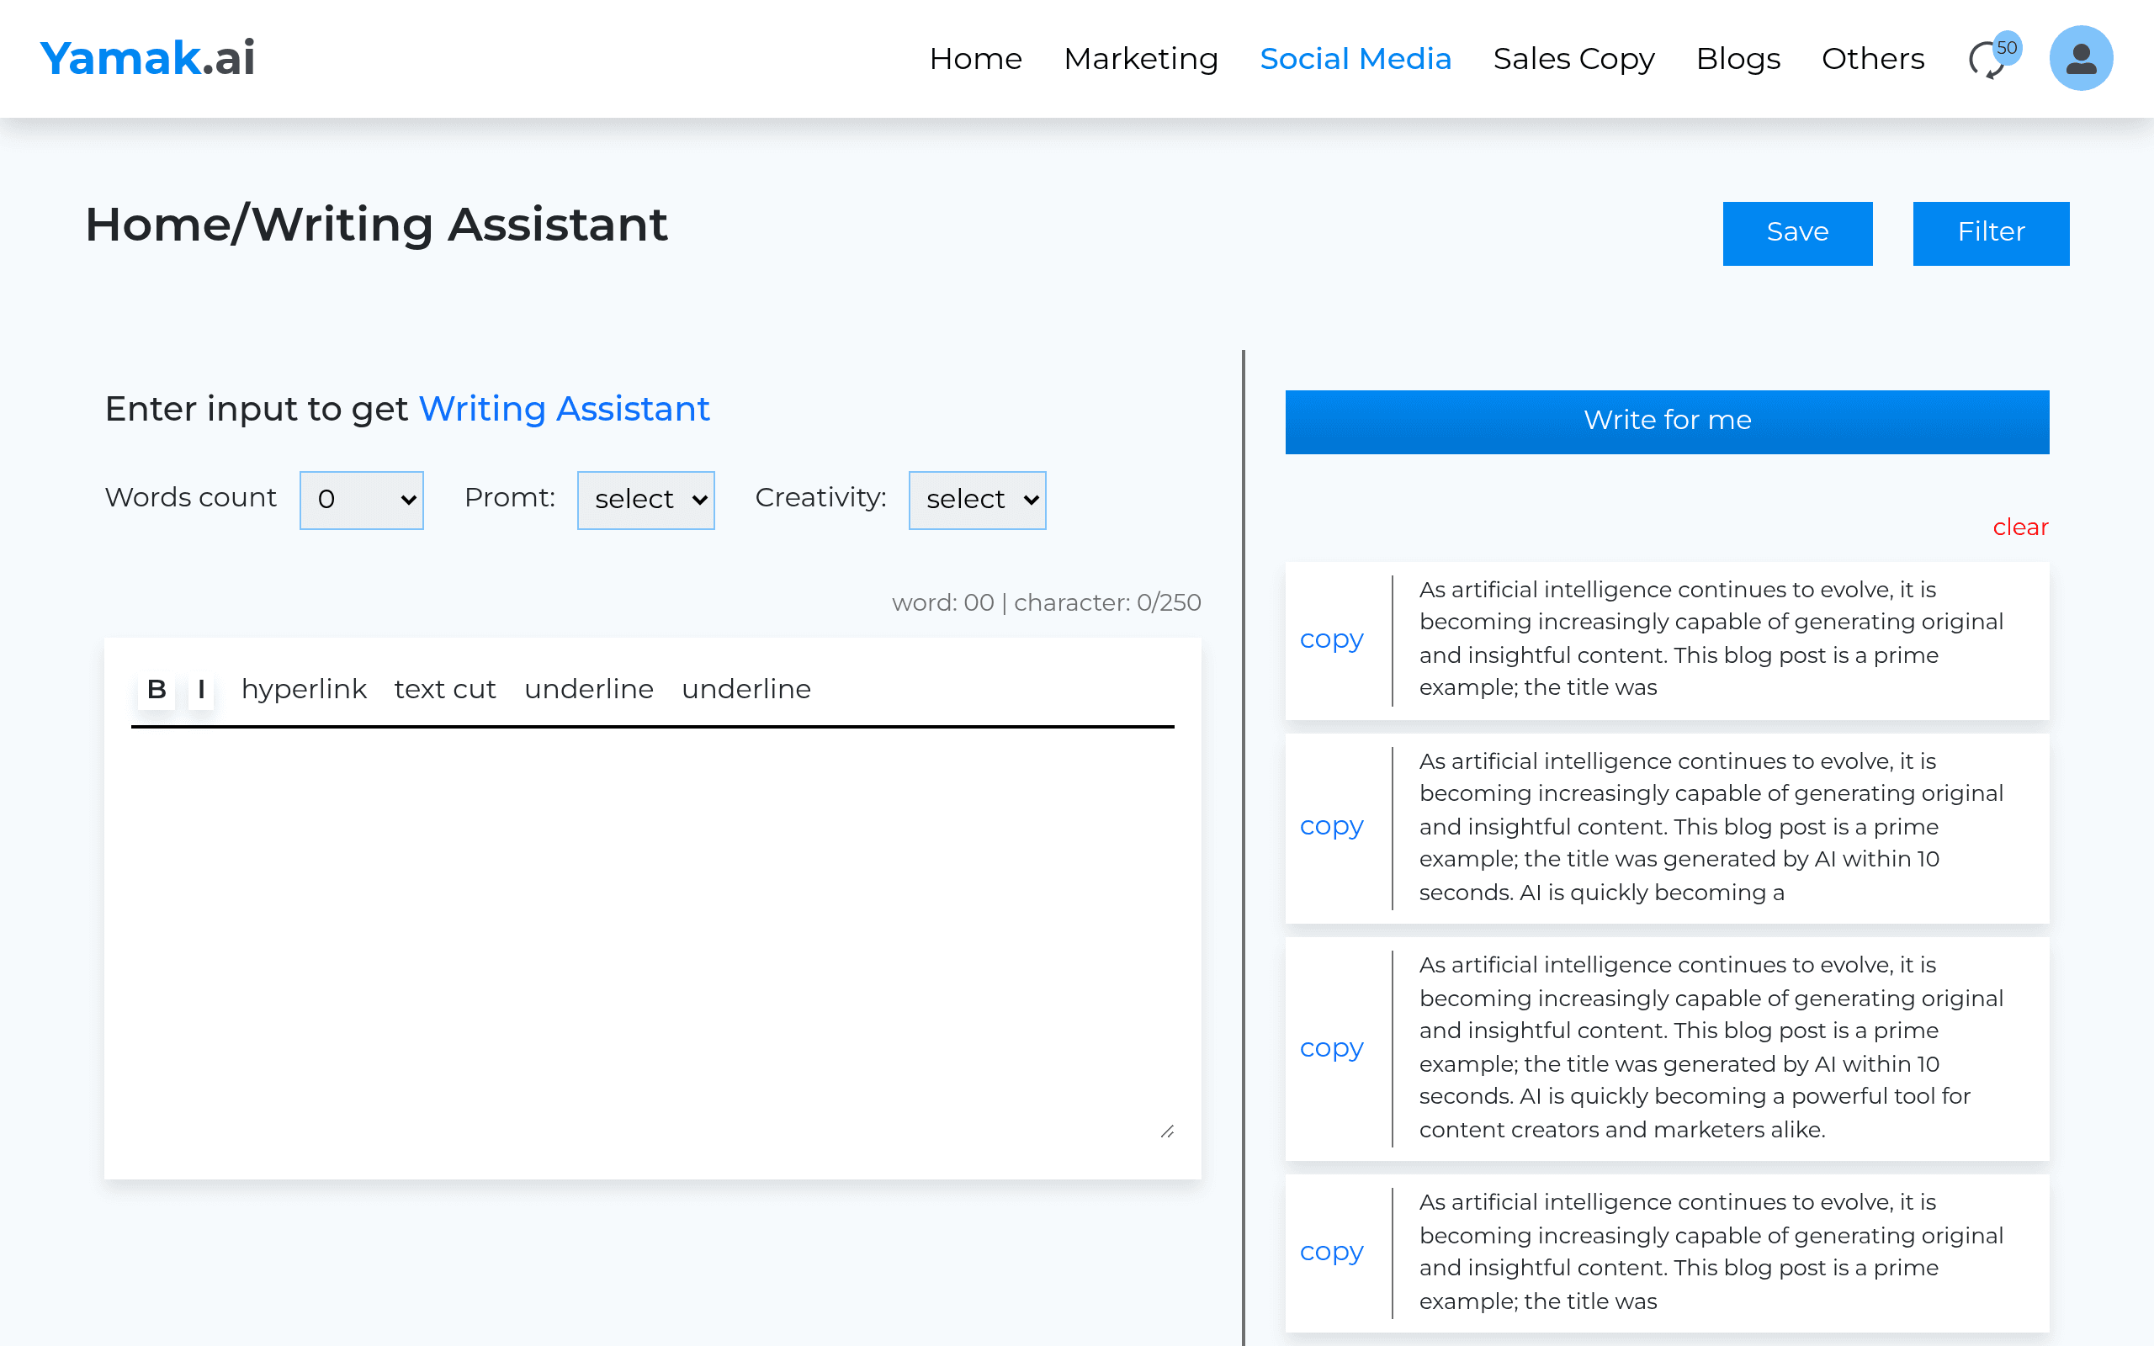
Task: Grab the textarea resize handle corner
Action: (x=1167, y=1131)
